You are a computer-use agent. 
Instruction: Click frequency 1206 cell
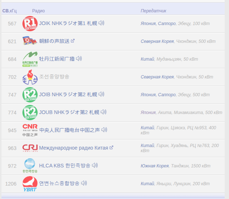tap(11, 184)
